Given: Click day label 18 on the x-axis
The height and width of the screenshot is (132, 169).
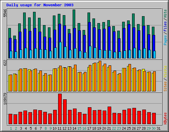Looking at the screenshot, I should click(94, 128).
